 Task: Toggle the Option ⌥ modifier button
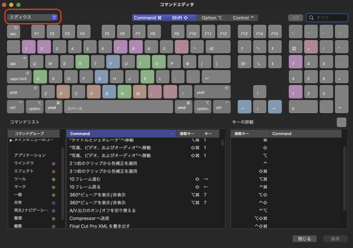tap(211, 18)
